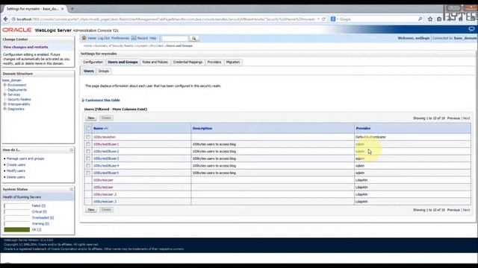Switch to the Groups sub-tab
Screen dimensions: 478x268
104,71
